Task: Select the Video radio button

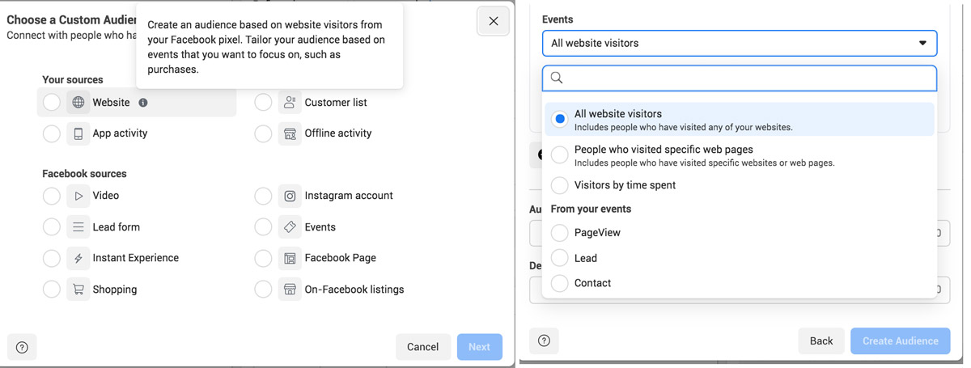Action: point(52,196)
